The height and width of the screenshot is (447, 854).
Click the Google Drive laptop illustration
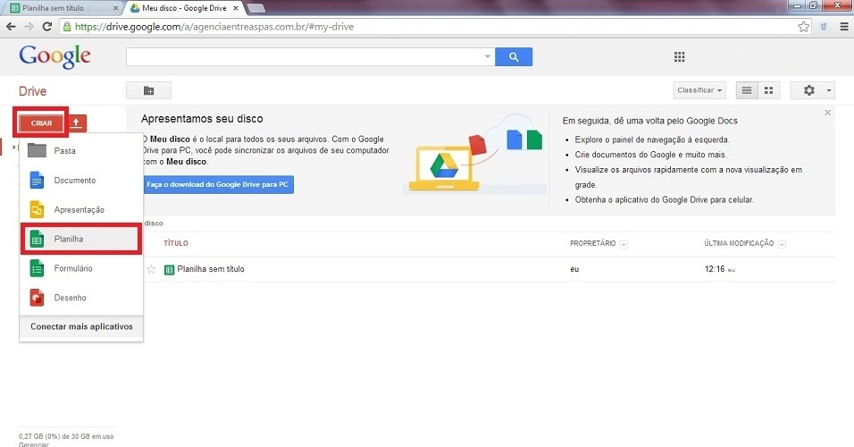444,166
